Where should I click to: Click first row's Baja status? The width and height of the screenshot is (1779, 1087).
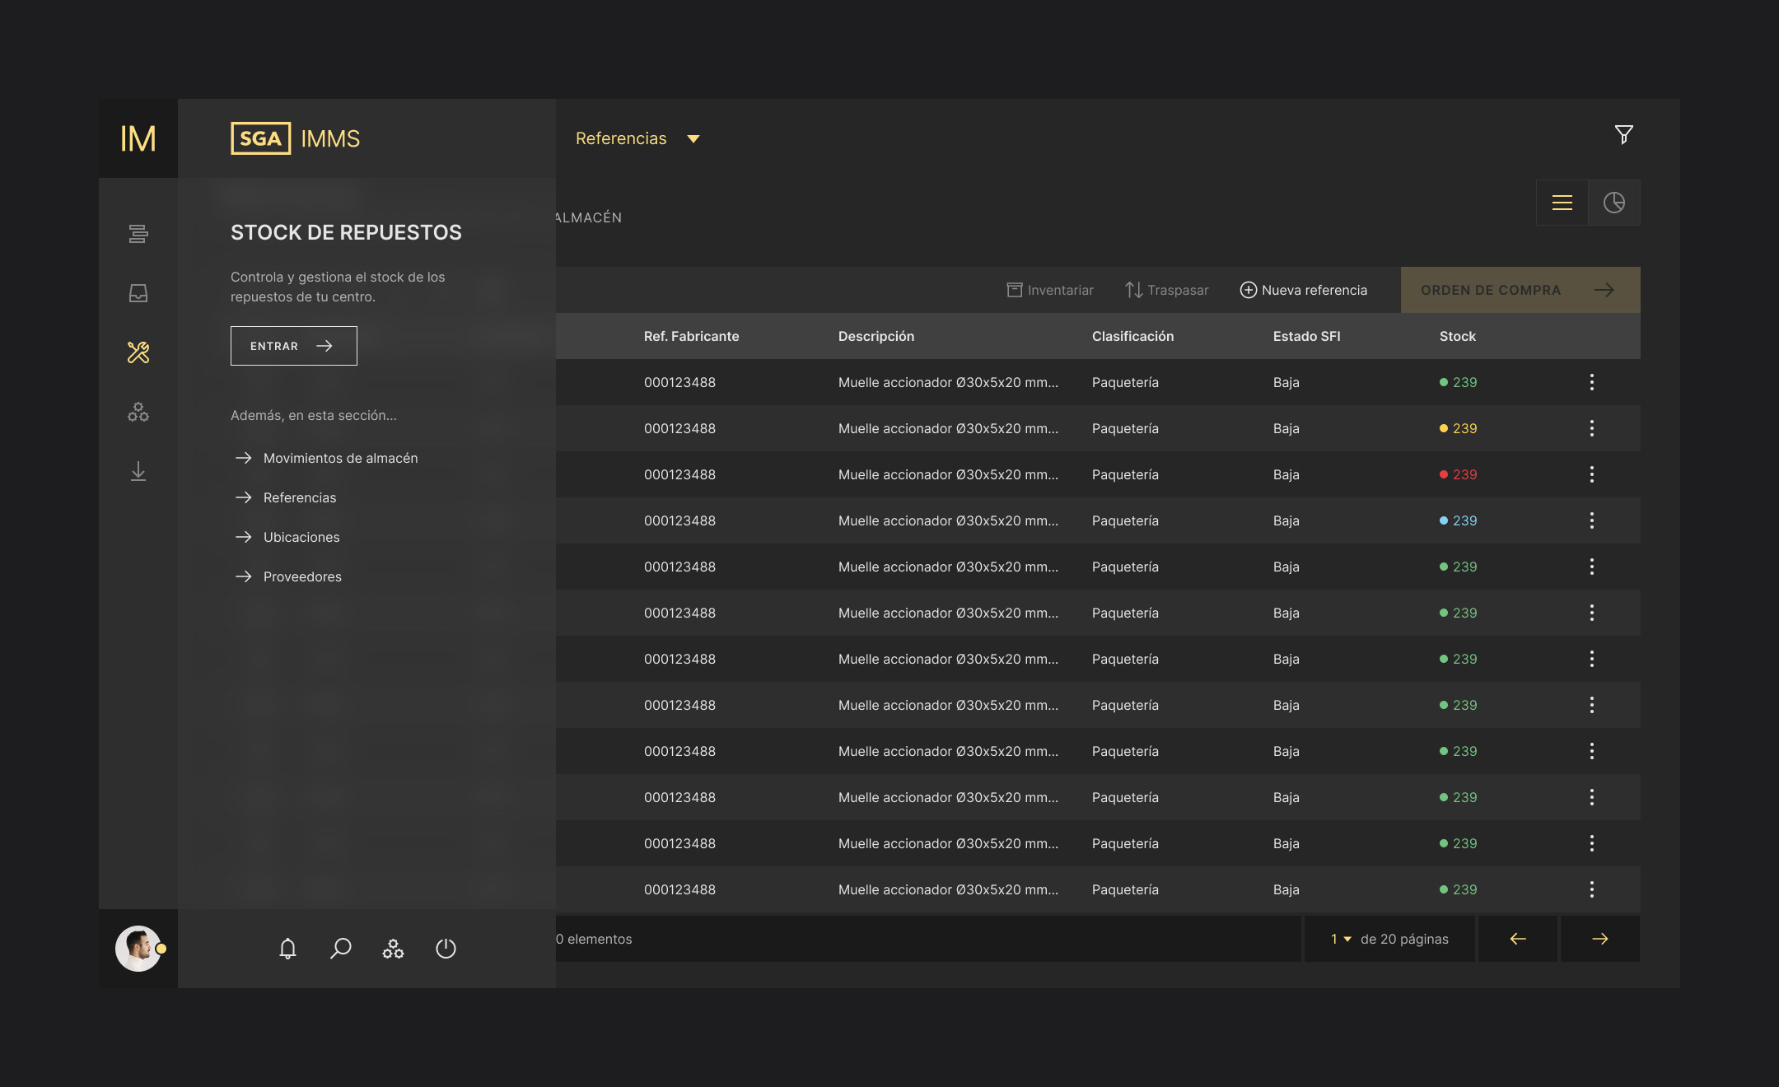point(1286,382)
